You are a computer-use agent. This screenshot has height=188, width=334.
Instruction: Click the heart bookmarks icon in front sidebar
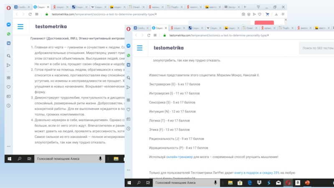pyautogui.click(x=129, y=110)
